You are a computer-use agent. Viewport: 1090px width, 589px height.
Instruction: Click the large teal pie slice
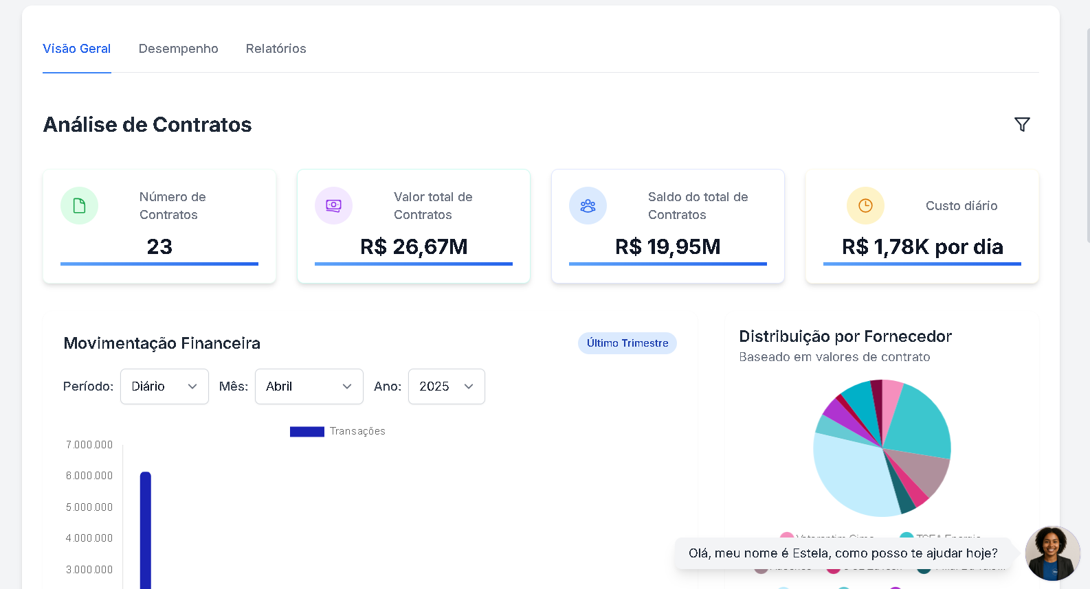pyautogui.click(x=917, y=422)
